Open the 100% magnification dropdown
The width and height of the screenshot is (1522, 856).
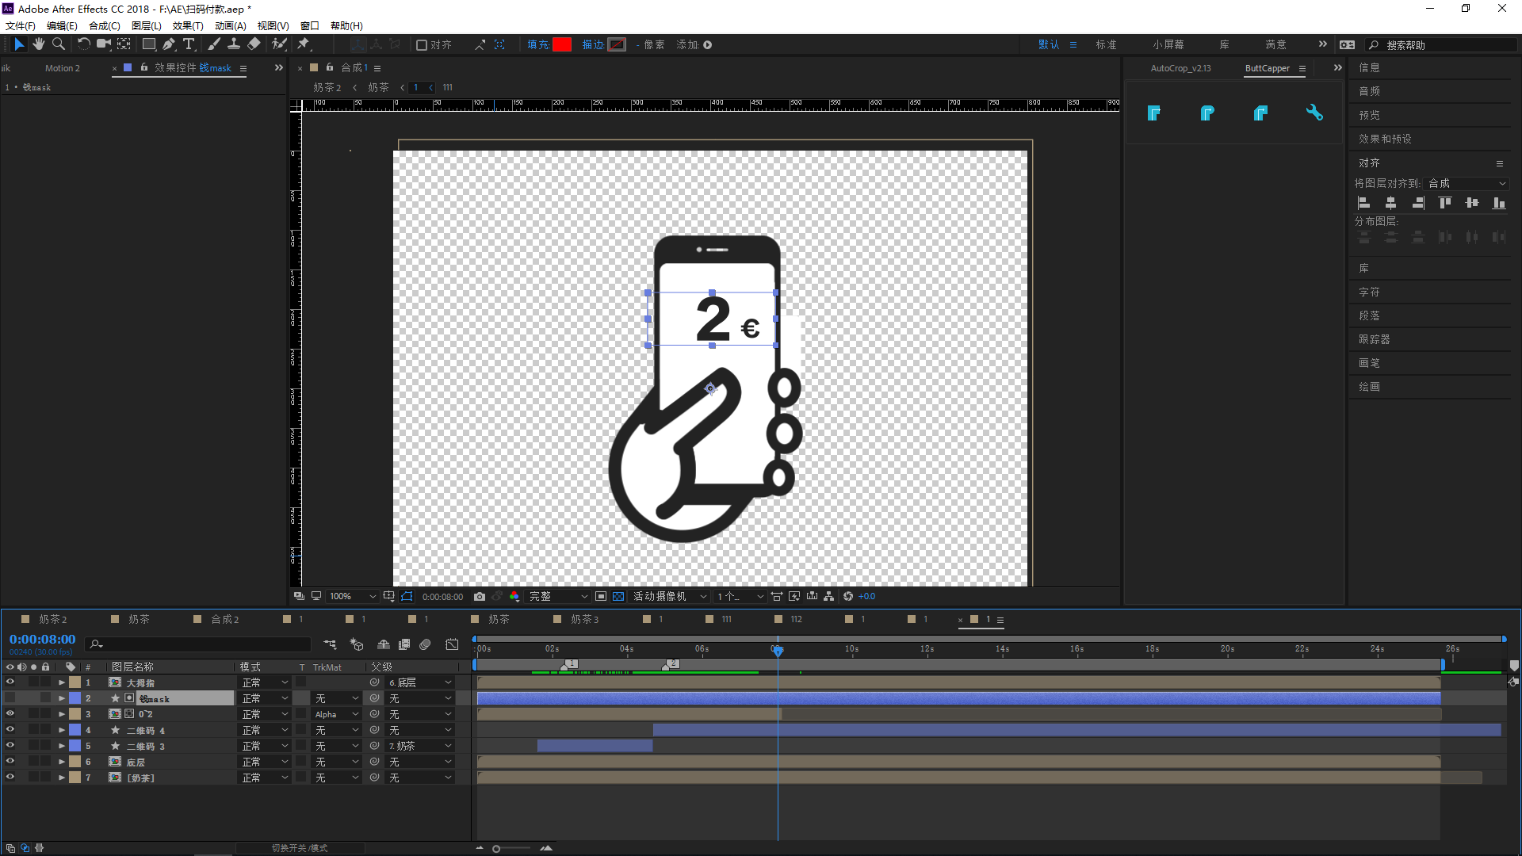coord(353,597)
